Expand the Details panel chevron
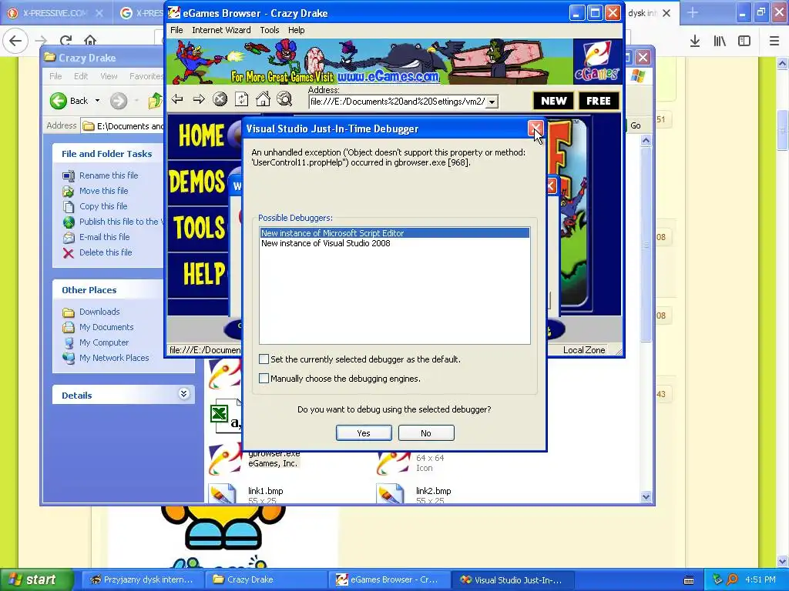This screenshot has width=789, height=591. point(183,394)
